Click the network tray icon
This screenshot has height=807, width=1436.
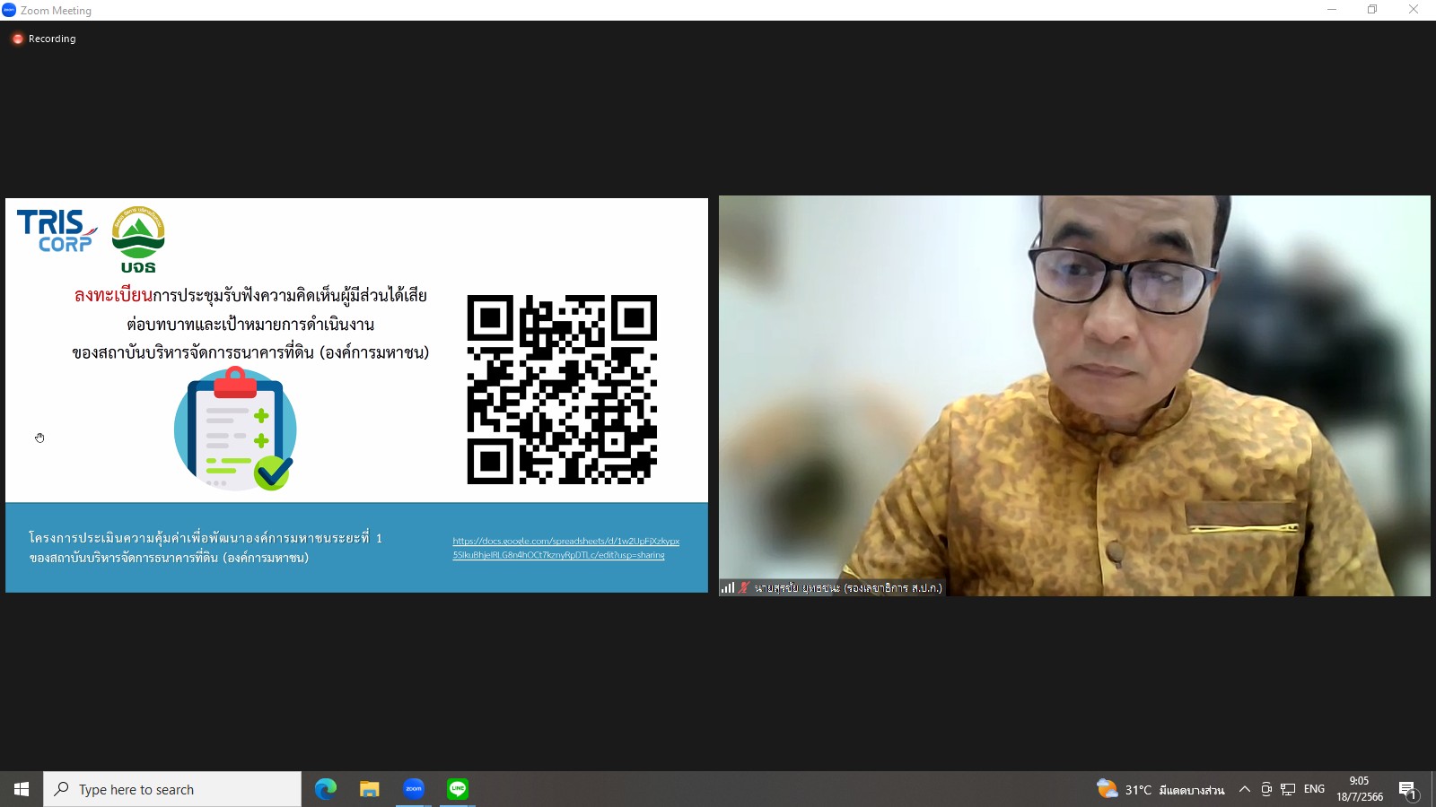click(1288, 789)
